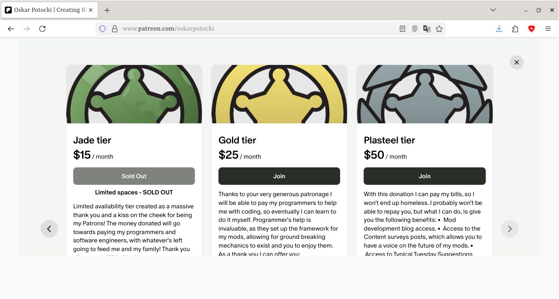This screenshot has width=559, height=299.
Task: Click the $25 / month price
Action: point(240,155)
